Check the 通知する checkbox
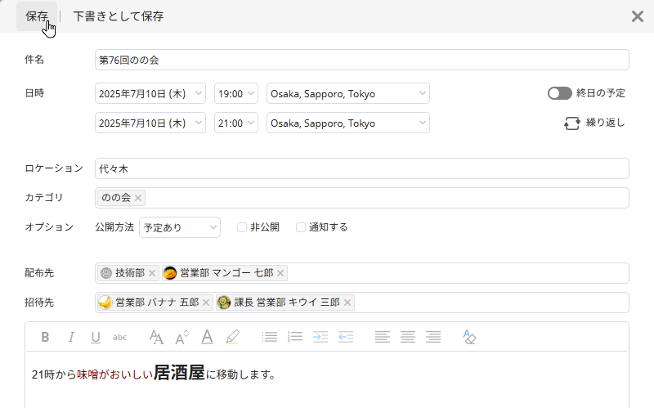The width and height of the screenshot is (654, 408). 301,227
